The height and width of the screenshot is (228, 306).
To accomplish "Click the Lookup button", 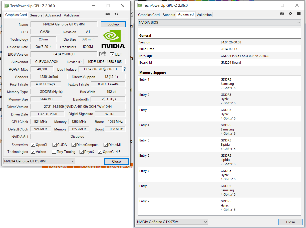I will point(113,24).
